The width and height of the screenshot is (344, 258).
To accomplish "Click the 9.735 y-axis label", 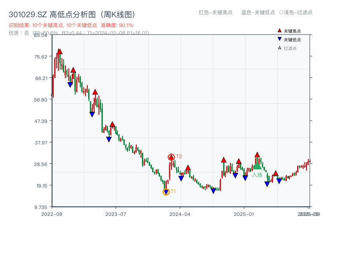I will [x=41, y=207].
